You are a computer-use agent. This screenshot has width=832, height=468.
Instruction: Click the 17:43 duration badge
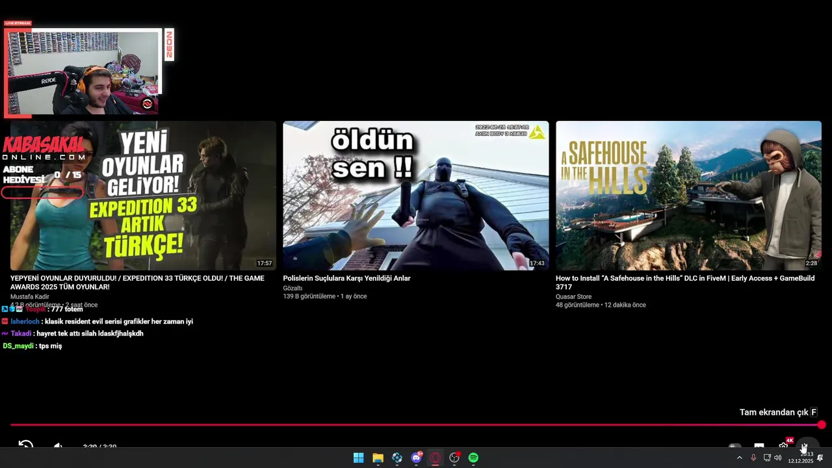coord(537,263)
